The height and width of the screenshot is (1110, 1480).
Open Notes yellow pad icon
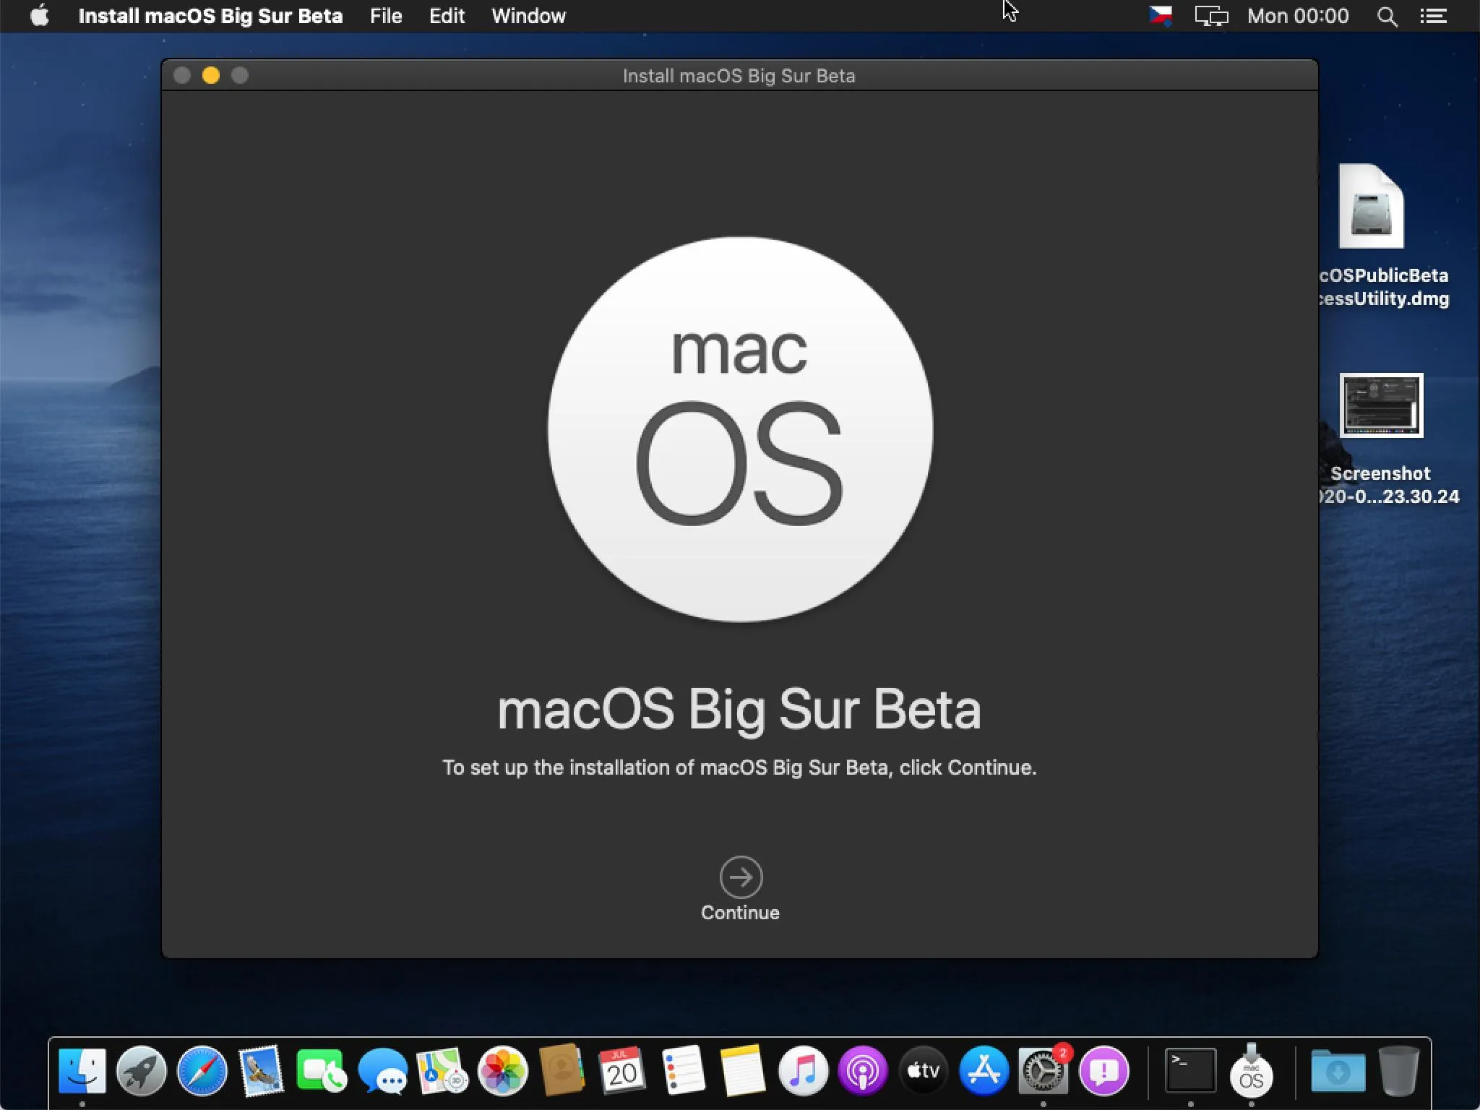[x=742, y=1070]
